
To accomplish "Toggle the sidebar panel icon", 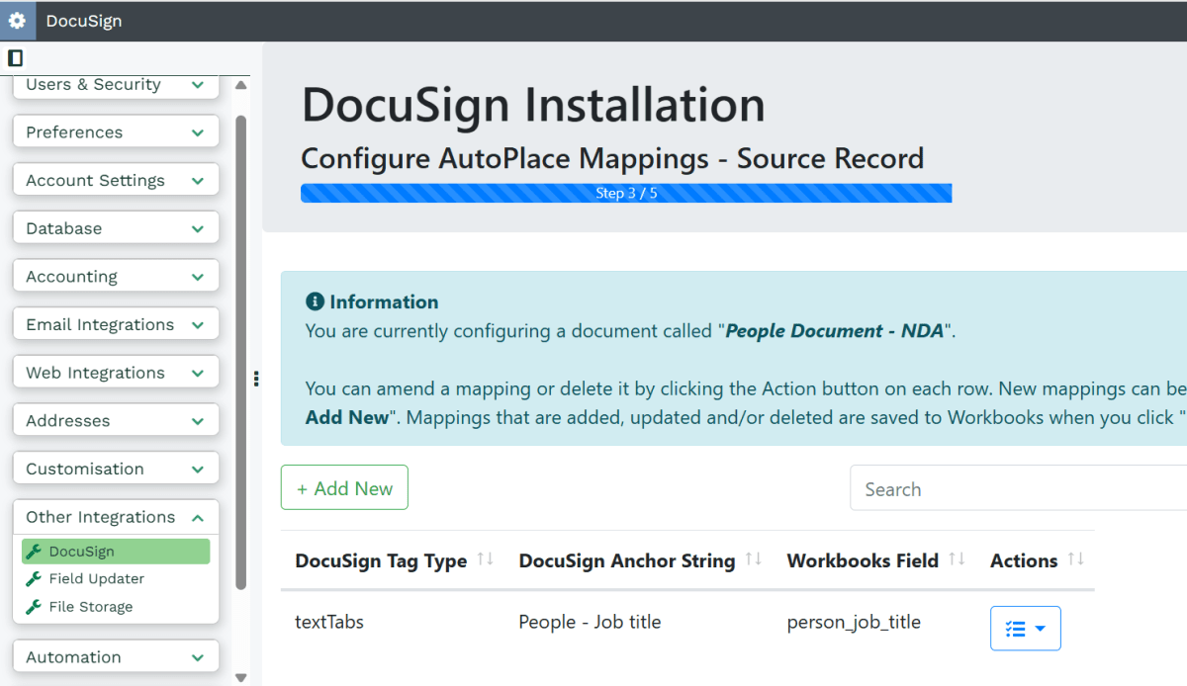I will pyautogui.click(x=15, y=58).
